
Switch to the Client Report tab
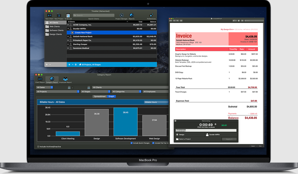(40, 80)
